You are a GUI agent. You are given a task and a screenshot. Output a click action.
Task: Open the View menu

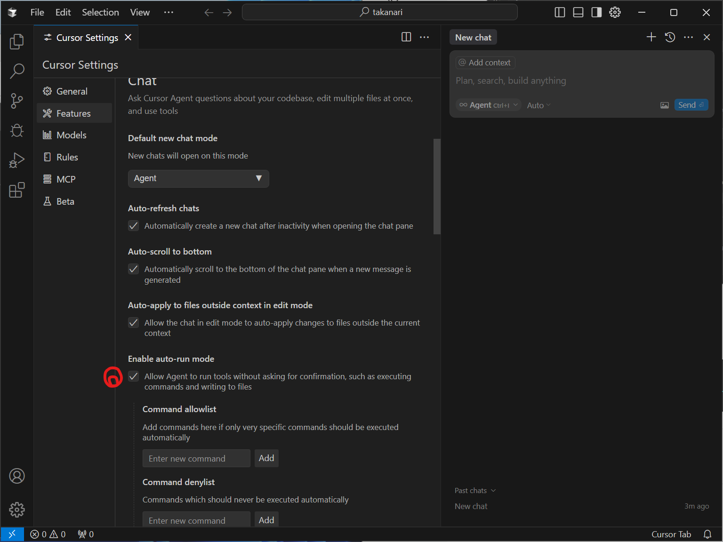click(140, 12)
